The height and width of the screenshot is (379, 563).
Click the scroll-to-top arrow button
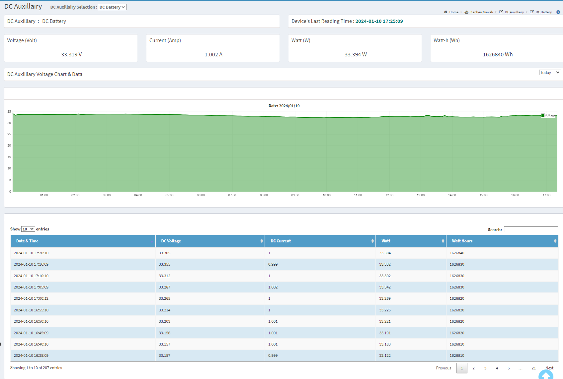coord(546,375)
